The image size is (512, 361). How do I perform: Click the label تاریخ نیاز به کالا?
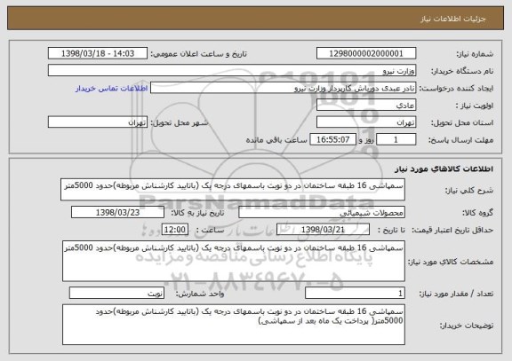197,213
